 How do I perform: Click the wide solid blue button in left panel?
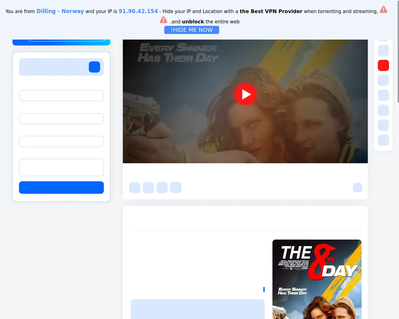click(x=61, y=188)
